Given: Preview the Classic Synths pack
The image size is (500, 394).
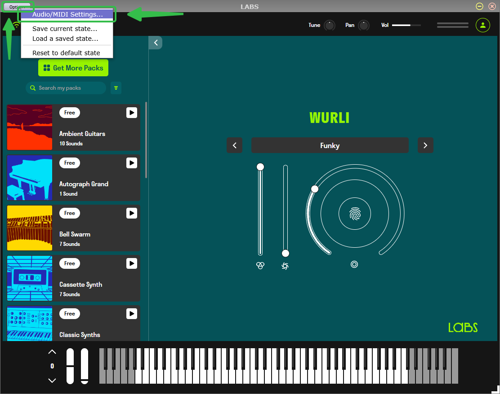Looking at the screenshot, I should [132, 314].
